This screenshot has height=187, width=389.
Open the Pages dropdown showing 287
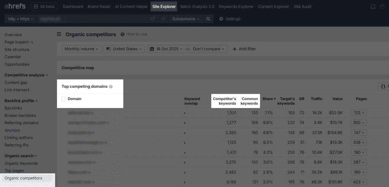point(359,162)
